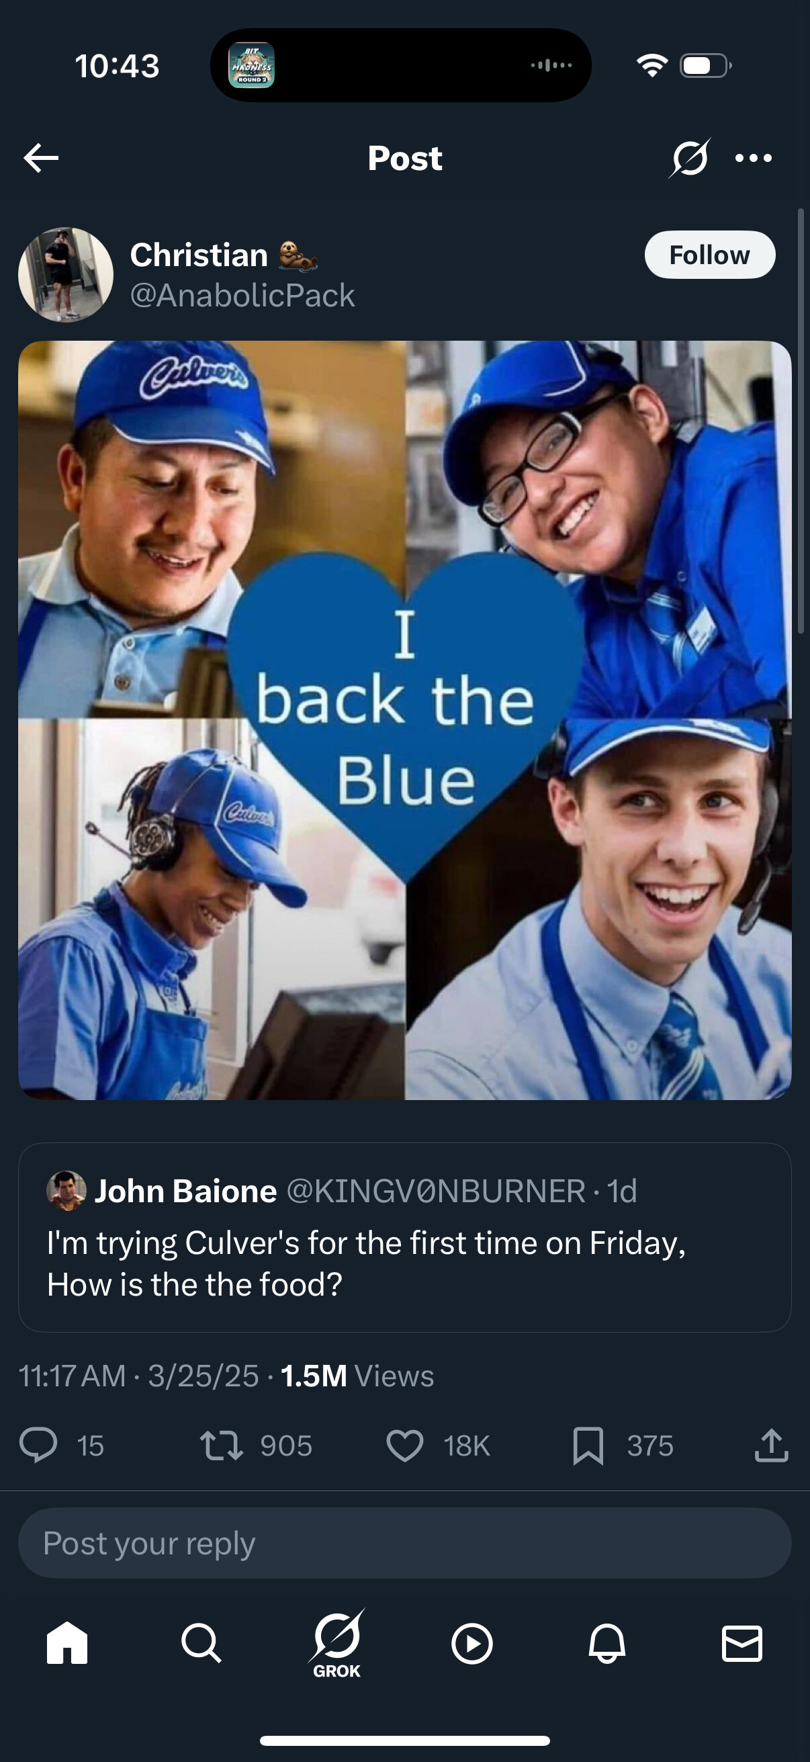The image size is (810, 1762).
Task: Open John Baione's quoted post
Action: click(404, 1237)
